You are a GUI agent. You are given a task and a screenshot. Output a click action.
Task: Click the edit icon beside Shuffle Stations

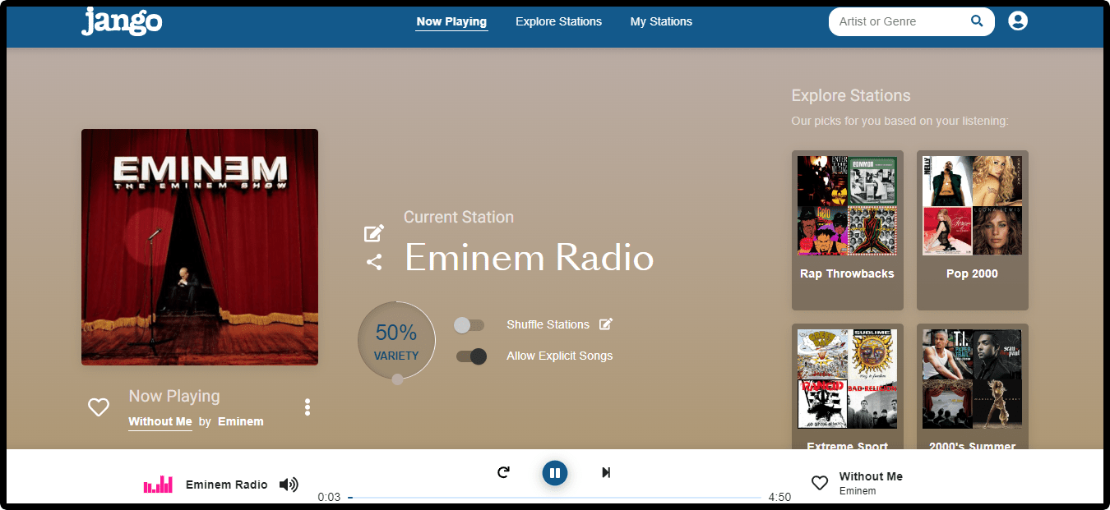point(606,324)
